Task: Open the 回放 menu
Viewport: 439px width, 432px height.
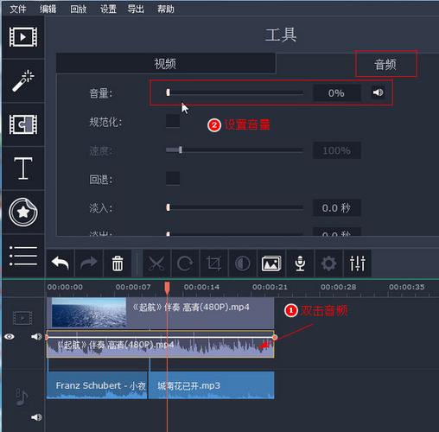Action: tap(79, 10)
